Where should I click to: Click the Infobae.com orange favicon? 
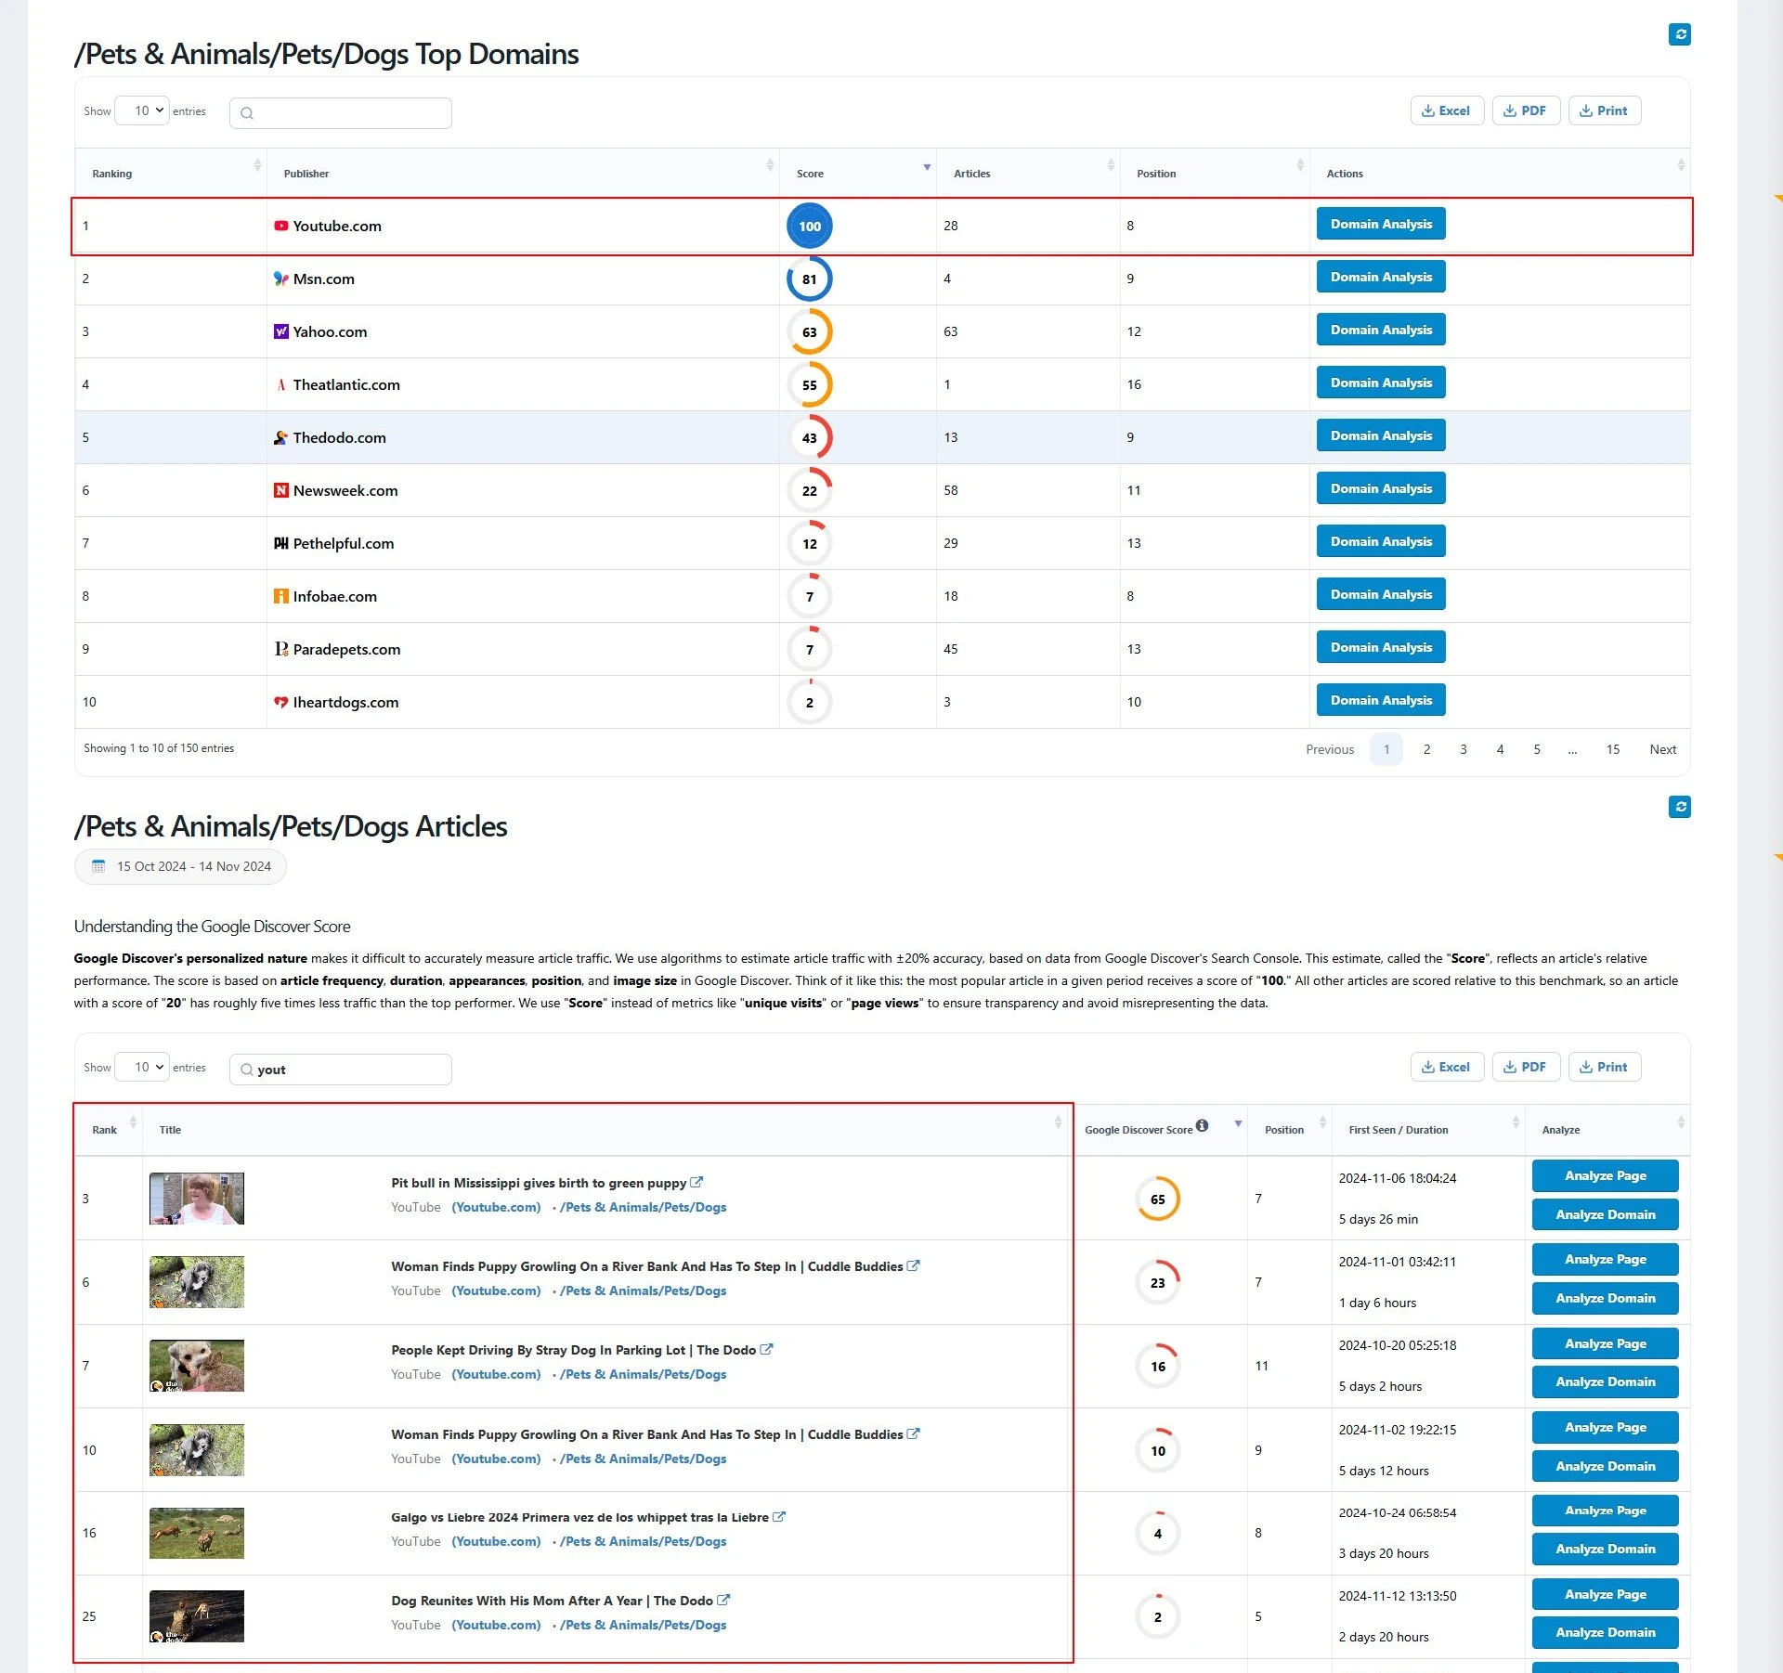coord(280,596)
